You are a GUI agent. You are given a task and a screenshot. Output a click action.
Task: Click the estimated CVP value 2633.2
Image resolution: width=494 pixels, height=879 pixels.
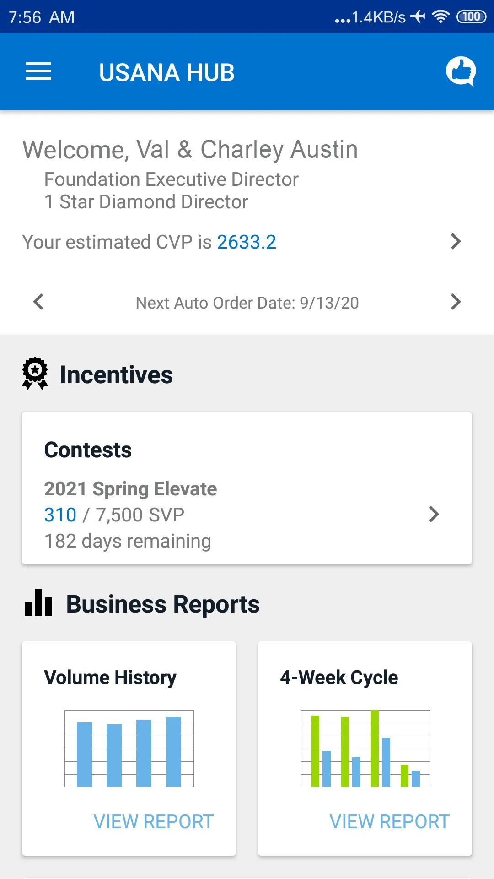pyautogui.click(x=247, y=242)
